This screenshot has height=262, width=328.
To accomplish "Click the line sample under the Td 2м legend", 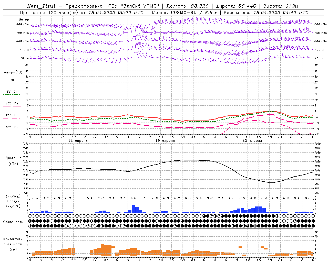I will [12, 95].
